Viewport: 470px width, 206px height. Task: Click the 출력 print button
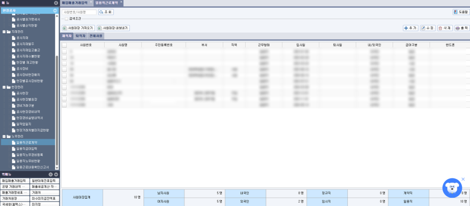(x=462, y=28)
